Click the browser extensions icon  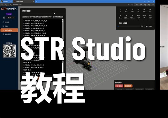(141, 5)
